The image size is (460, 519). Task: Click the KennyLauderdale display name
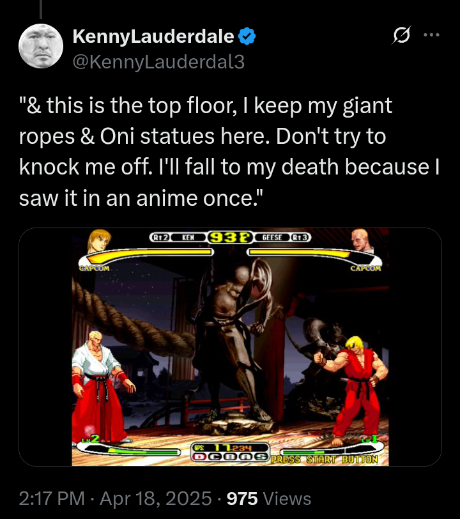[x=153, y=36]
